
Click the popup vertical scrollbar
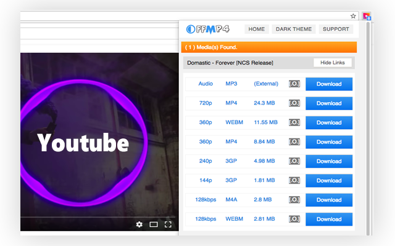coord(368,129)
